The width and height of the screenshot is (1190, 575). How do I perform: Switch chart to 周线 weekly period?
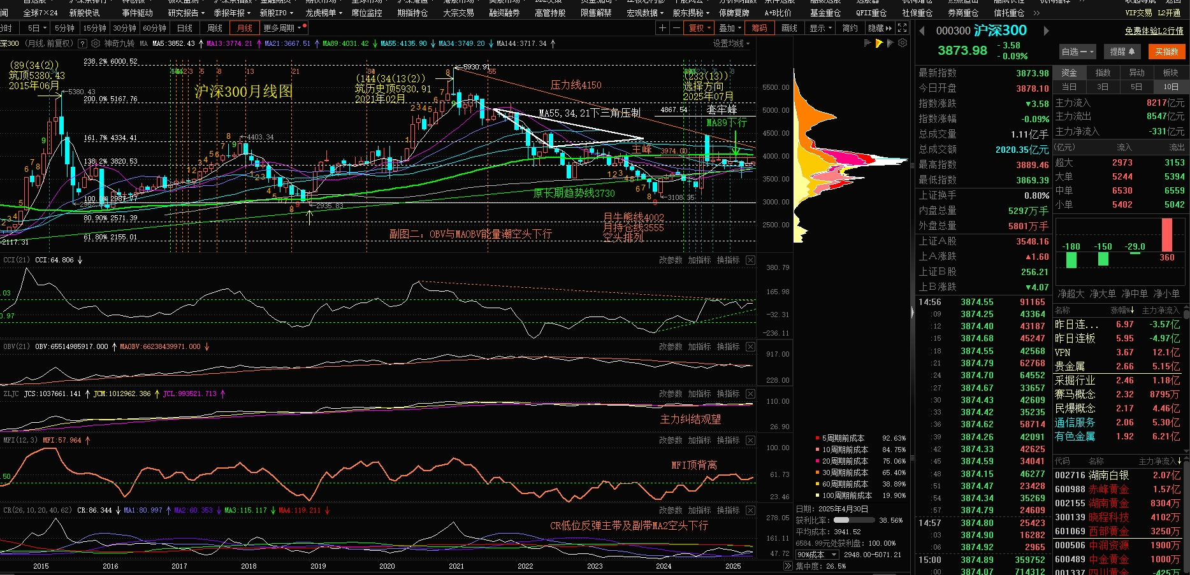pyautogui.click(x=215, y=28)
